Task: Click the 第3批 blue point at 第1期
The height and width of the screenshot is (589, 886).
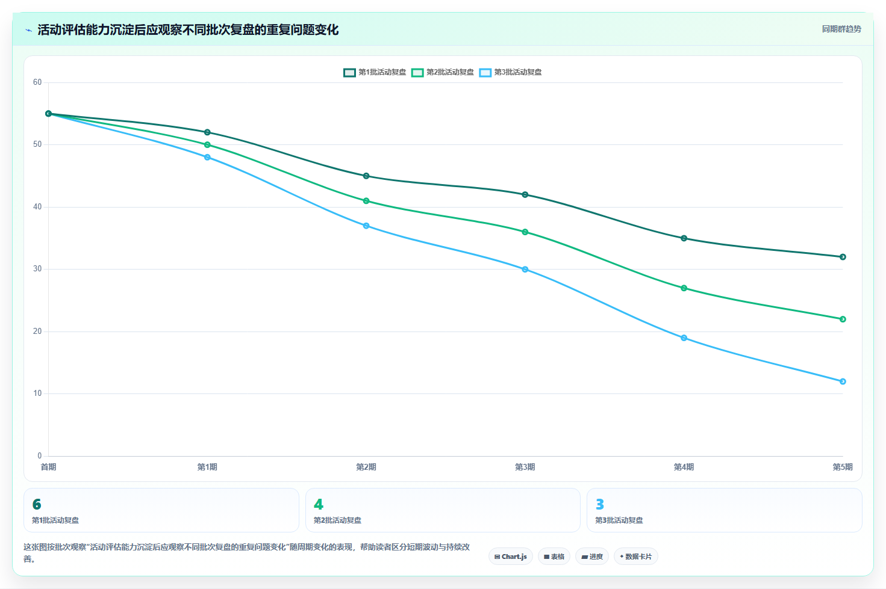Action: [x=207, y=157]
